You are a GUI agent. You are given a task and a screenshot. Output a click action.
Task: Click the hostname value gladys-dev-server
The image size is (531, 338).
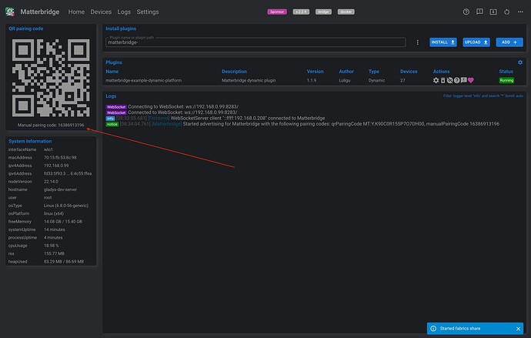click(60, 189)
